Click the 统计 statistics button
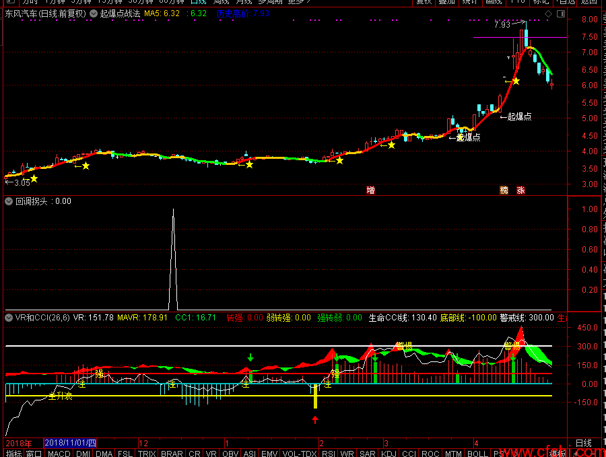606x457 pixels. (469, 2)
